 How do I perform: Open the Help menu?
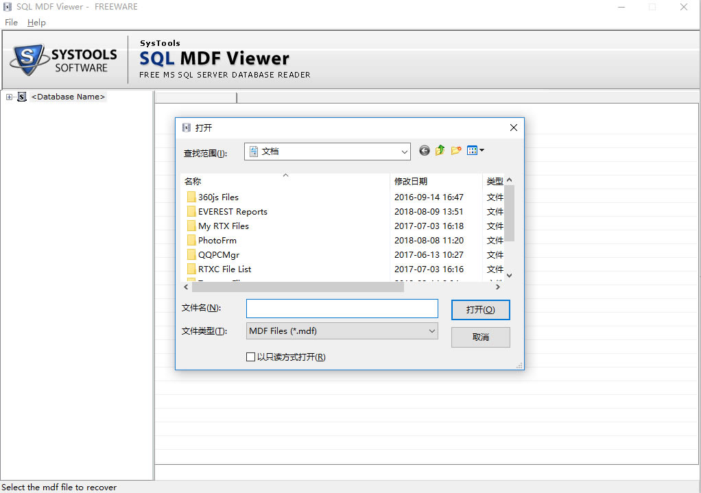coord(36,23)
